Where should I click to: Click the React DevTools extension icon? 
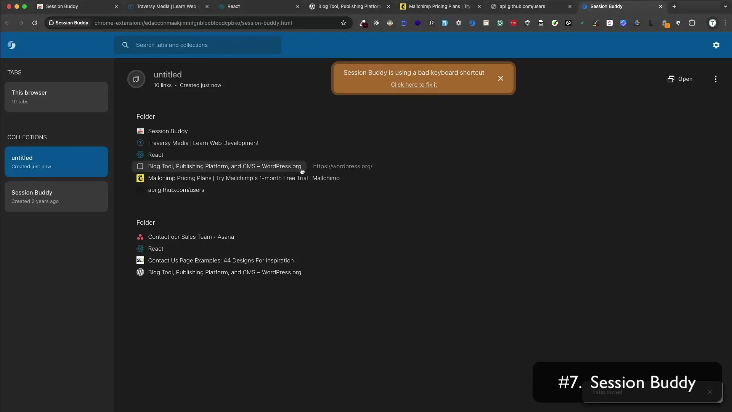376,23
